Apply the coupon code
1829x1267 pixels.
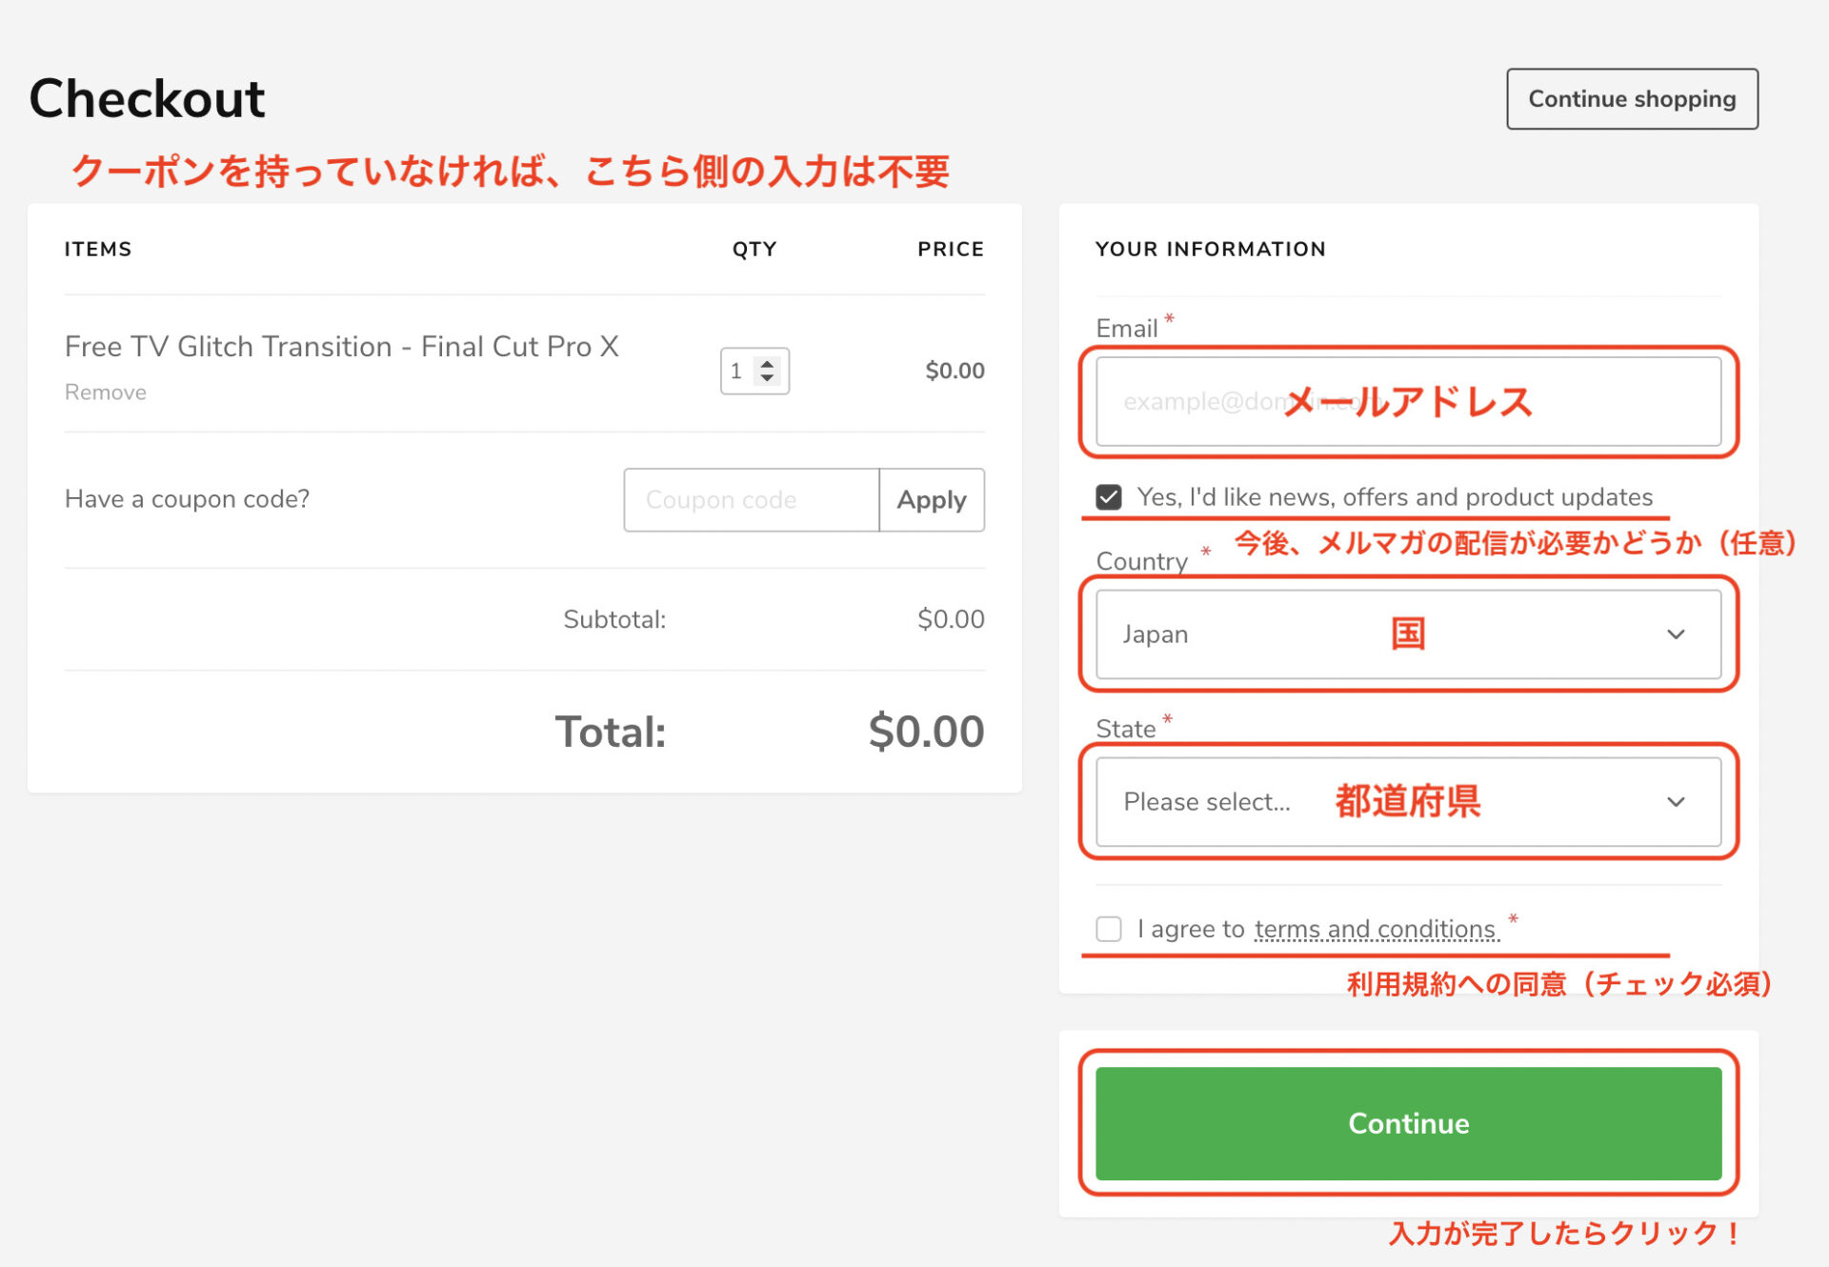point(931,500)
